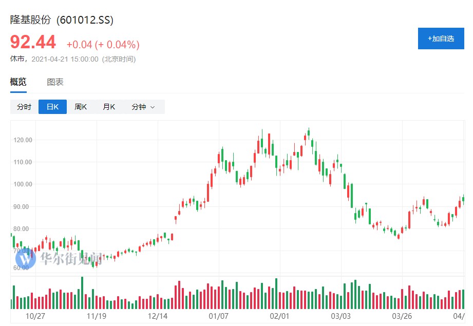Viewport: 473px width, 326px height.
Task: Click the +加自选 button
Action: coord(441,39)
